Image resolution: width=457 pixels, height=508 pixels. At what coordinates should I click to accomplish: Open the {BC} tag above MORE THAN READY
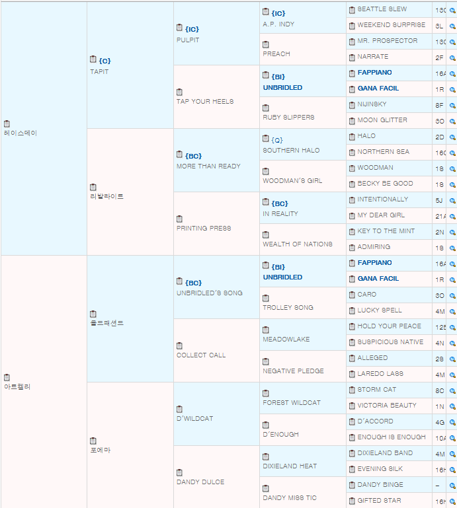(193, 156)
